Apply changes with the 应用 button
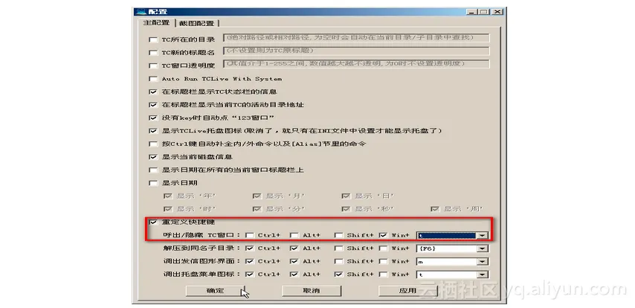 click(x=407, y=291)
